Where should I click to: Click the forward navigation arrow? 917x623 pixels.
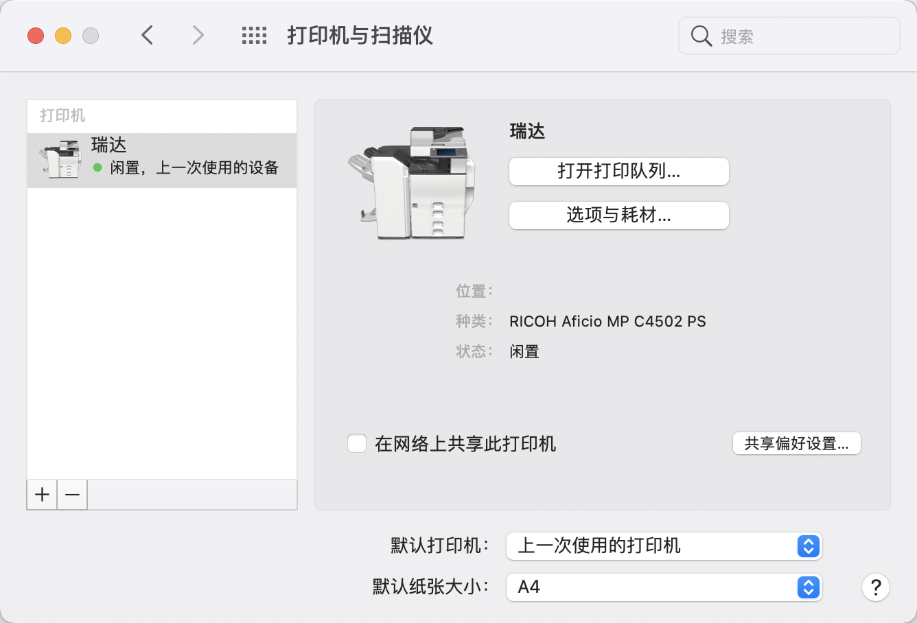point(198,35)
